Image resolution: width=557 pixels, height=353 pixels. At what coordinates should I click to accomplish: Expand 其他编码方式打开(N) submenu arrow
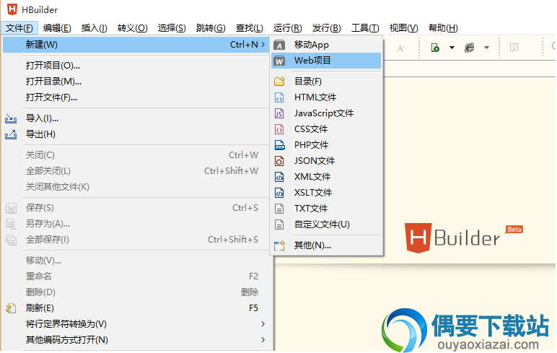pyautogui.click(x=263, y=340)
